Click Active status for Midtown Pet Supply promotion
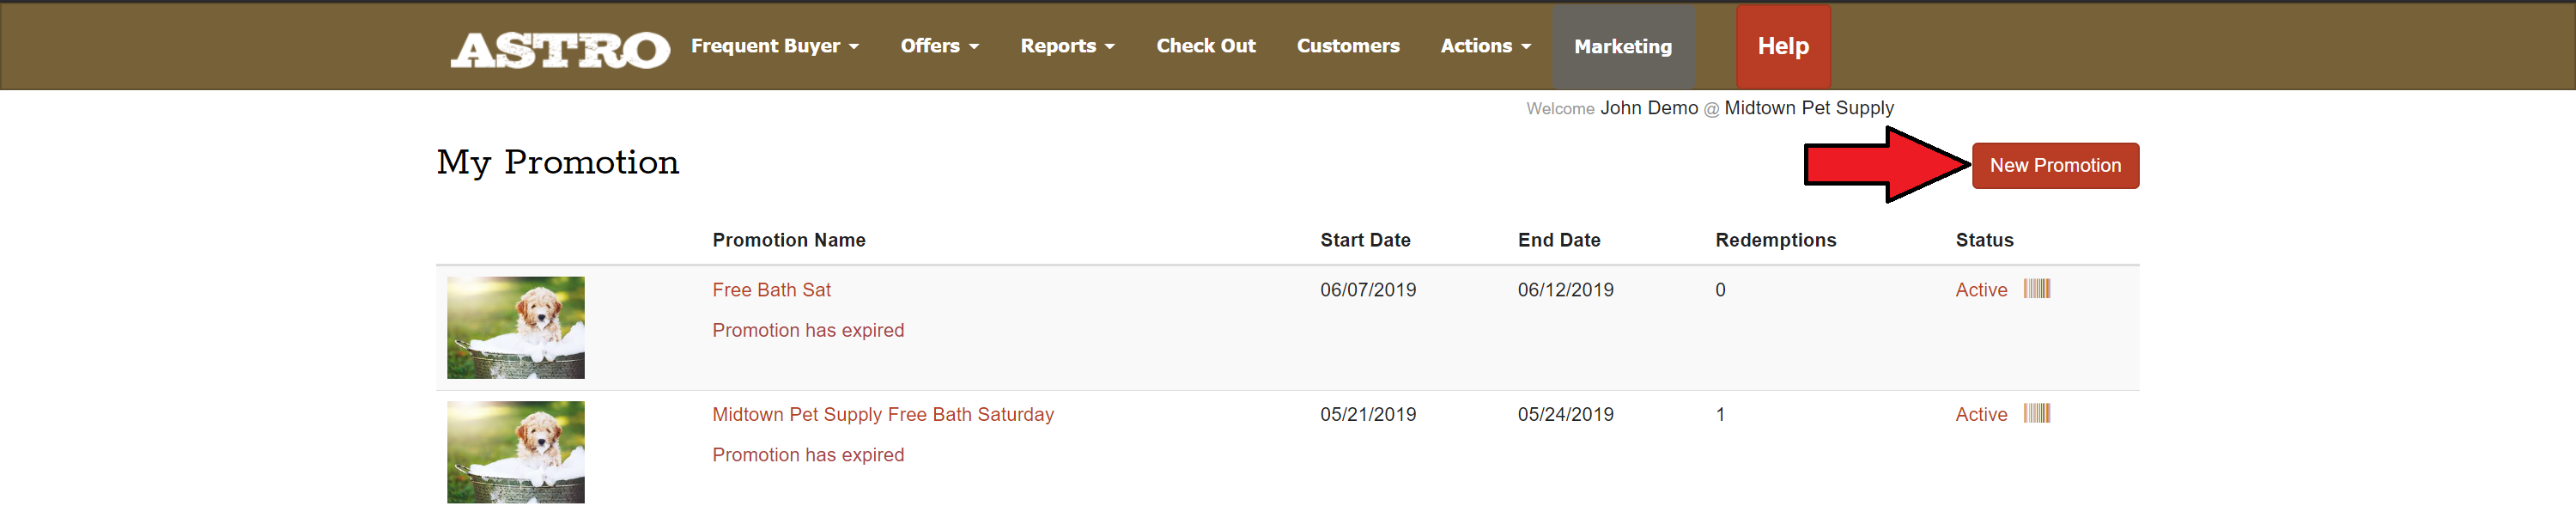Screen dimensions: 2576x506 tap(1980, 414)
